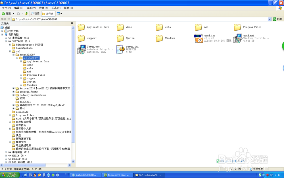This screenshot has width=284, height=178.
Task: Collapse the cad folder tree node
Action: pos(10,51)
